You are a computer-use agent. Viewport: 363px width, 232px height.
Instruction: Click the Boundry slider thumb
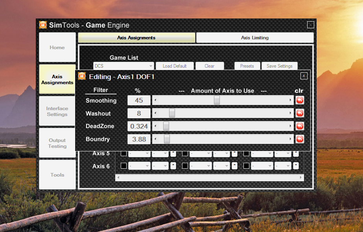coord(167,139)
